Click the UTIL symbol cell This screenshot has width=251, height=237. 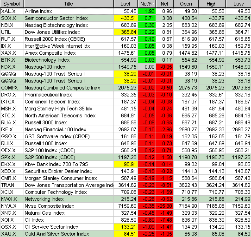(x=12, y=32)
